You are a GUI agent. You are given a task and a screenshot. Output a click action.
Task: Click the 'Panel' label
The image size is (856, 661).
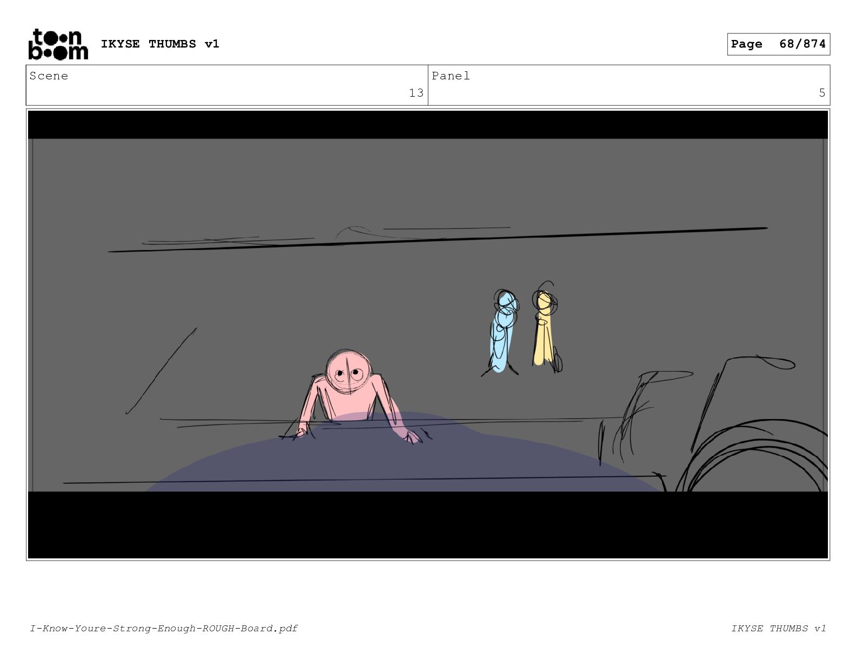[451, 76]
